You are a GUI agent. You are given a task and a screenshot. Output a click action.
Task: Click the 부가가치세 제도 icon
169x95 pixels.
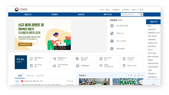31,66
